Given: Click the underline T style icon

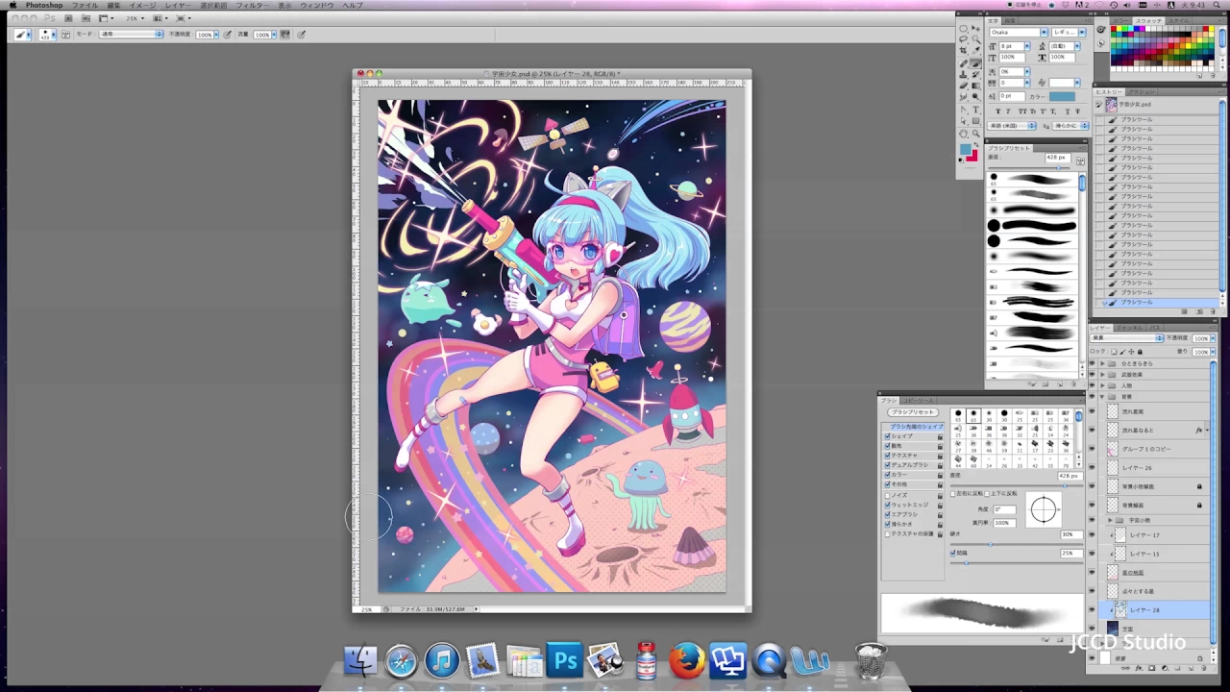Looking at the screenshot, I should (x=1068, y=111).
